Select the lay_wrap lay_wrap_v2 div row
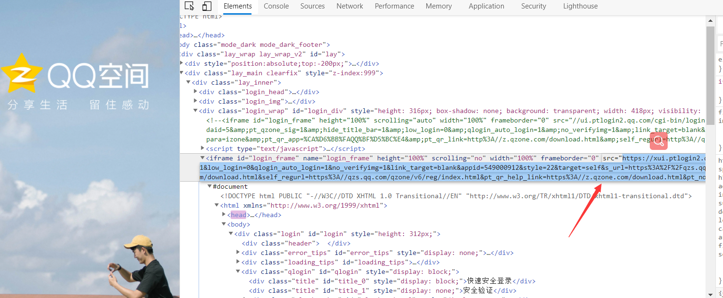This screenshot has width=723, height=298. 263,54
